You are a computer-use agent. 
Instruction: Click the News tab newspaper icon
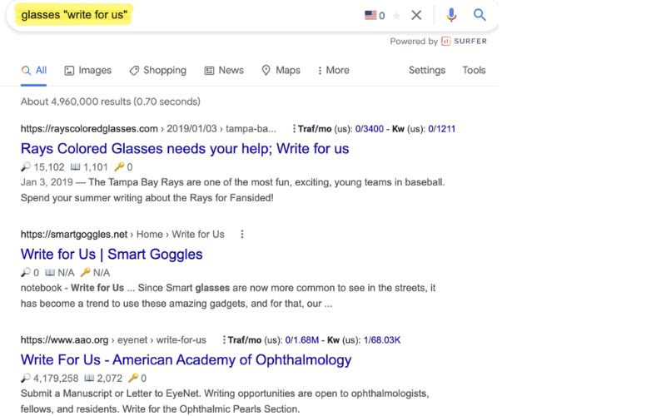209,71
